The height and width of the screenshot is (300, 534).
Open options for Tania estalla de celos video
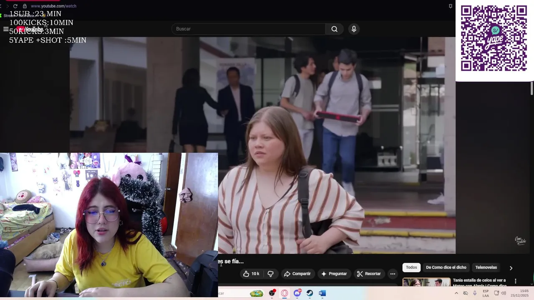(515, 281)
